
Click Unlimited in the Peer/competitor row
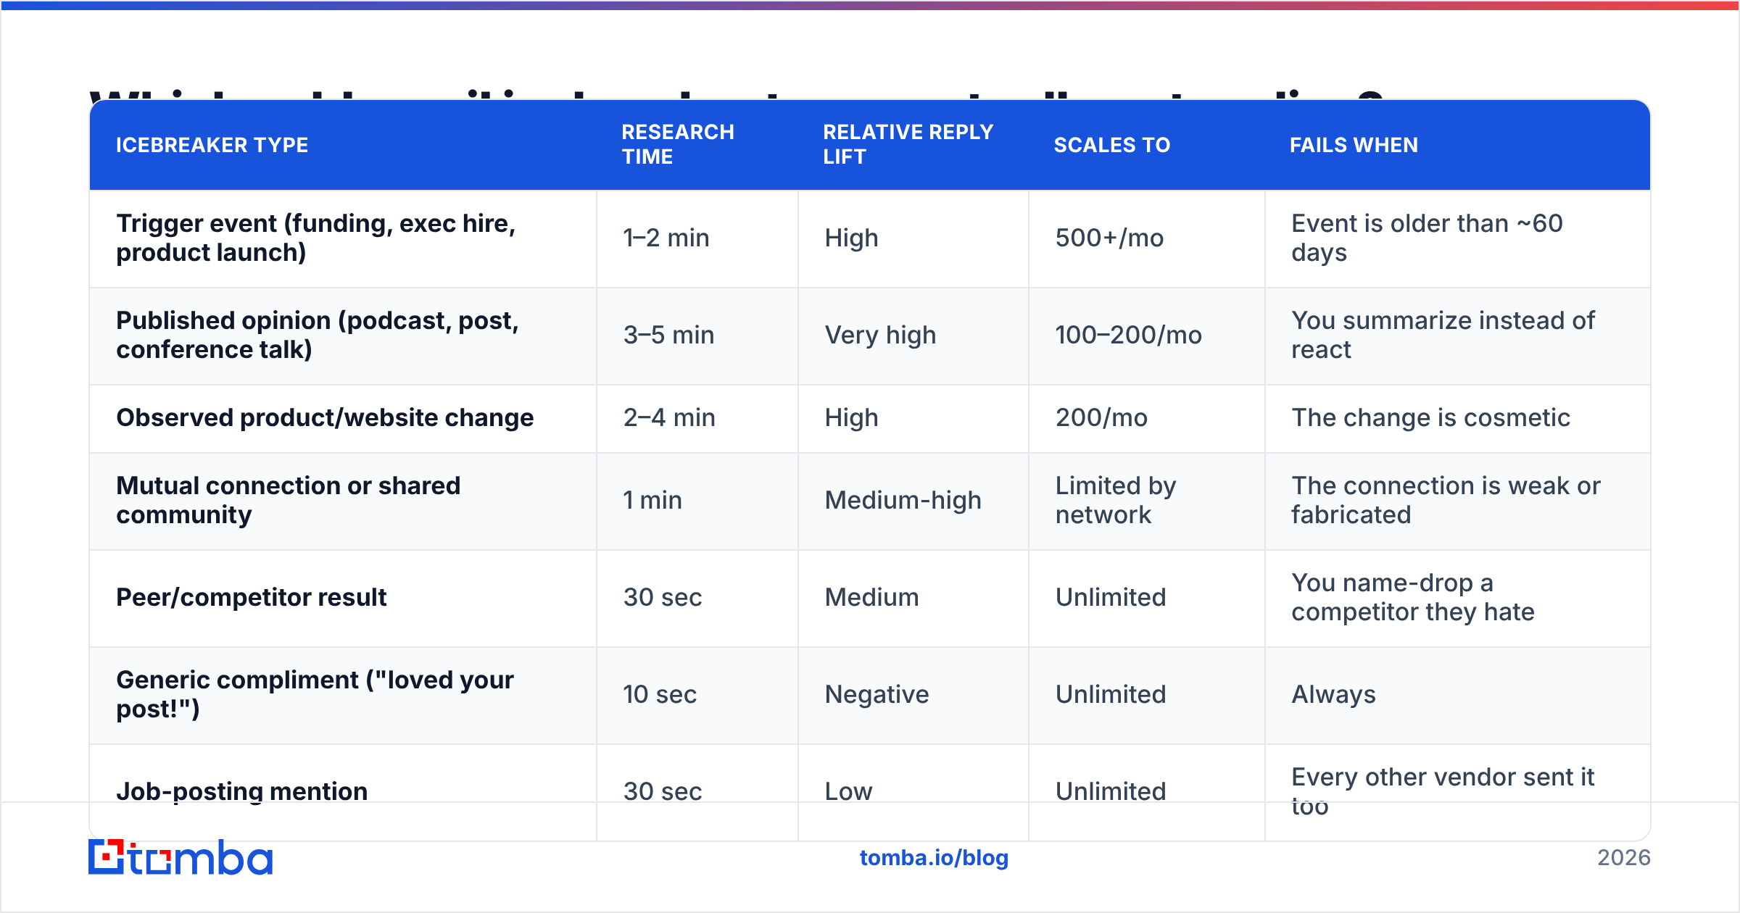tap(1111, 597)
